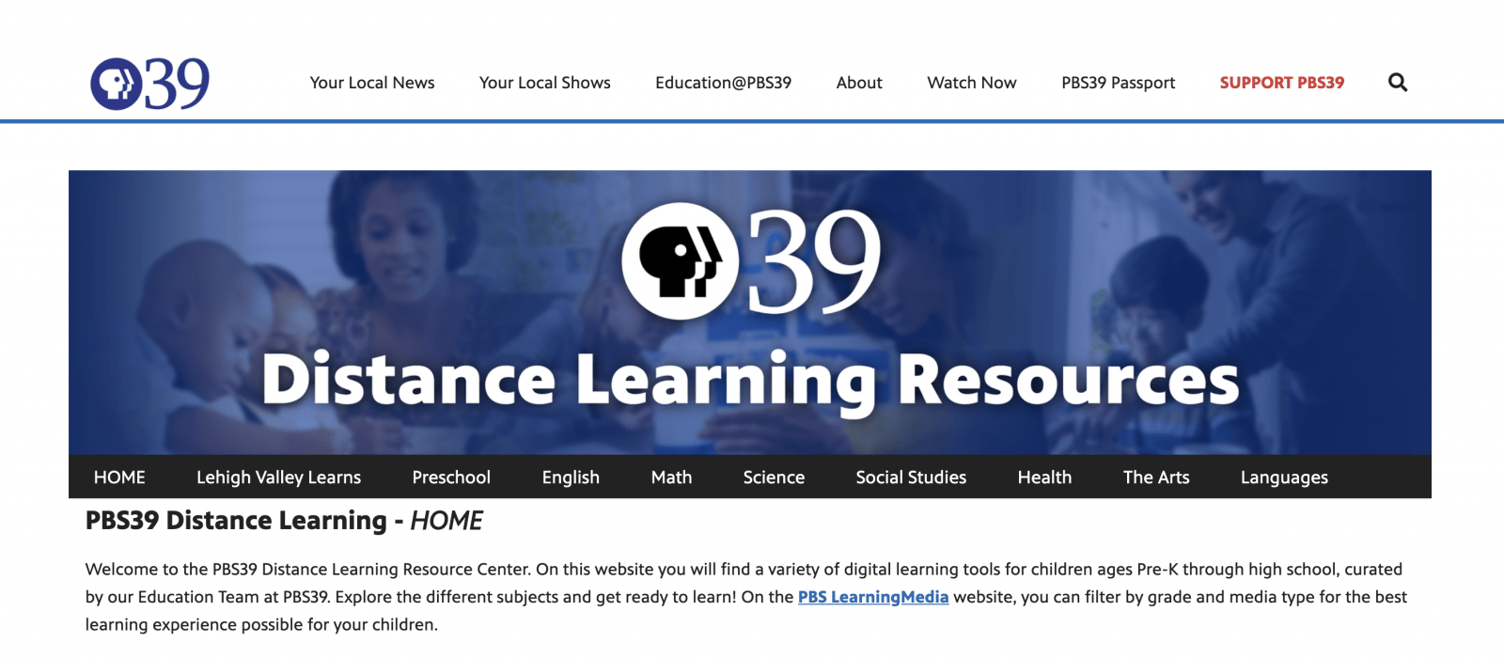The height and width of the screenshot is (658, 1504).
Task: Open the Math subject tab
Action: (x=671, y=478)
